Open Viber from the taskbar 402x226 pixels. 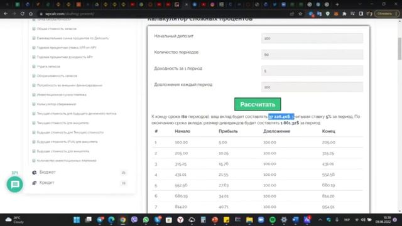134,220
